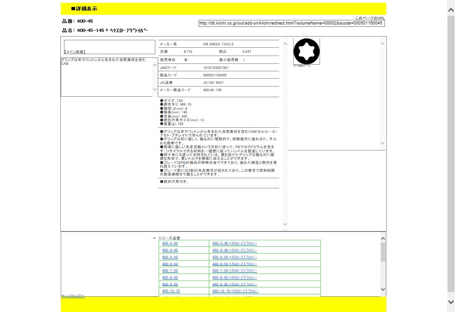Open series number link 400-8-60
The width and height of the screenshot is (455, 312).
click(170, 278)
